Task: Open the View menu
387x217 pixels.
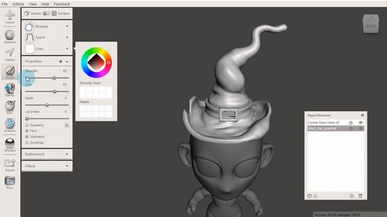Action: [x=33, y=4]
